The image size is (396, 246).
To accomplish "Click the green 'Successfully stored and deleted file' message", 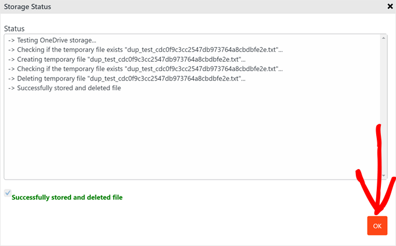I will point(67,198).
